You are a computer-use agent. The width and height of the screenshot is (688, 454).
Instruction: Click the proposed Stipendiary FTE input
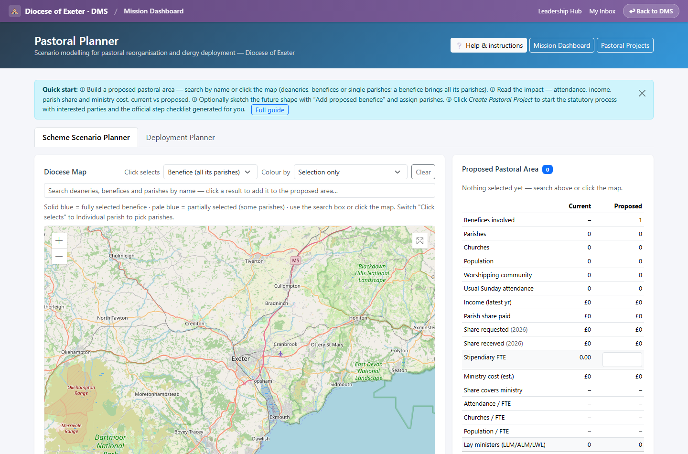[x=622, y=359]
